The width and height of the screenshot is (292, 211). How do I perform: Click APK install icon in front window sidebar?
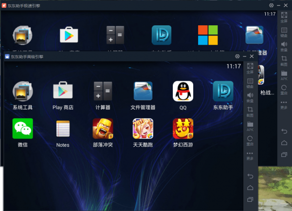(250, 126)
